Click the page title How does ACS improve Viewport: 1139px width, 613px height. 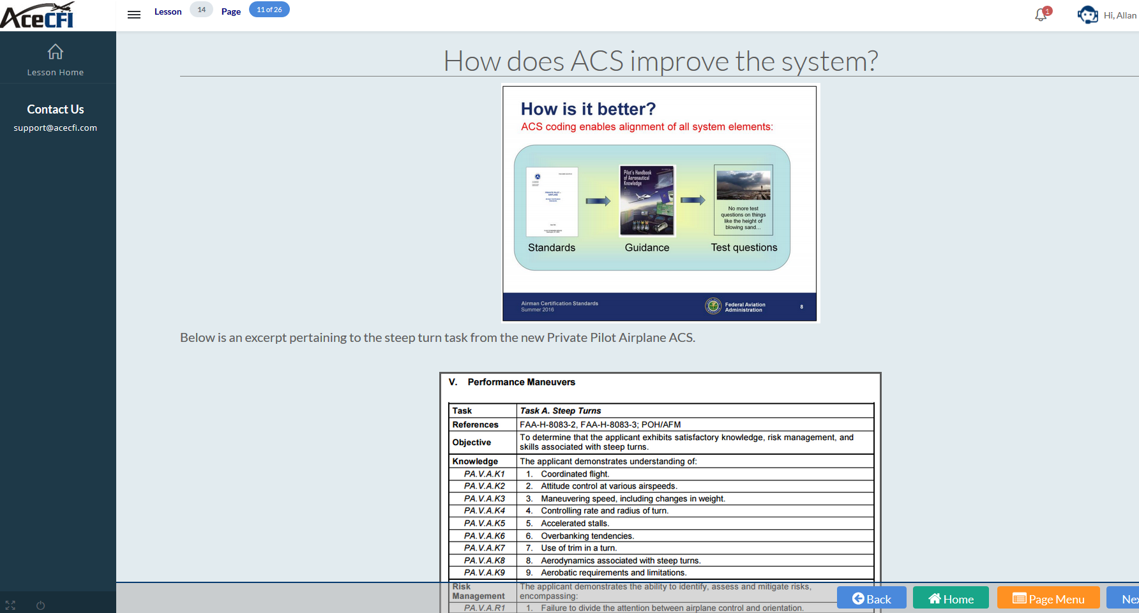pos(661,61)
